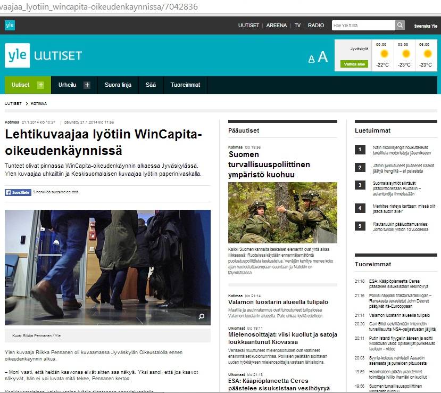This screenshot has height=393, width=441.
Task: Click the 00:00 weather sun icon
Action: (382, 54)
